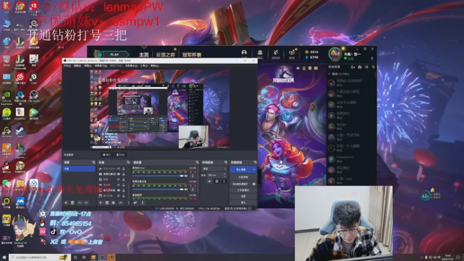
Task: Add a new scene with the plus icon
Action: [x=66, y=202]
